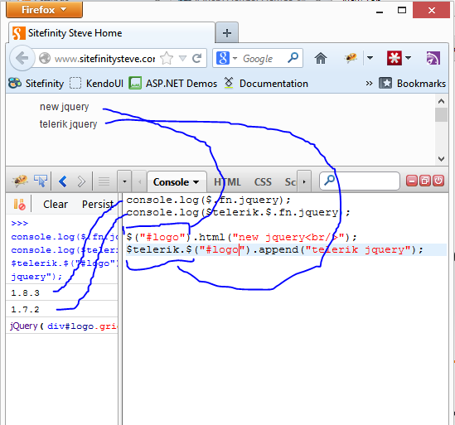Go back with the browser back arrow

point(22,58)
